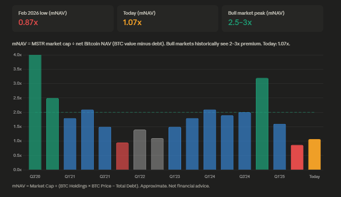This screenshot has width=341, height=197.
Task: Click the bright red bar before Today
Action: point(297,157)
